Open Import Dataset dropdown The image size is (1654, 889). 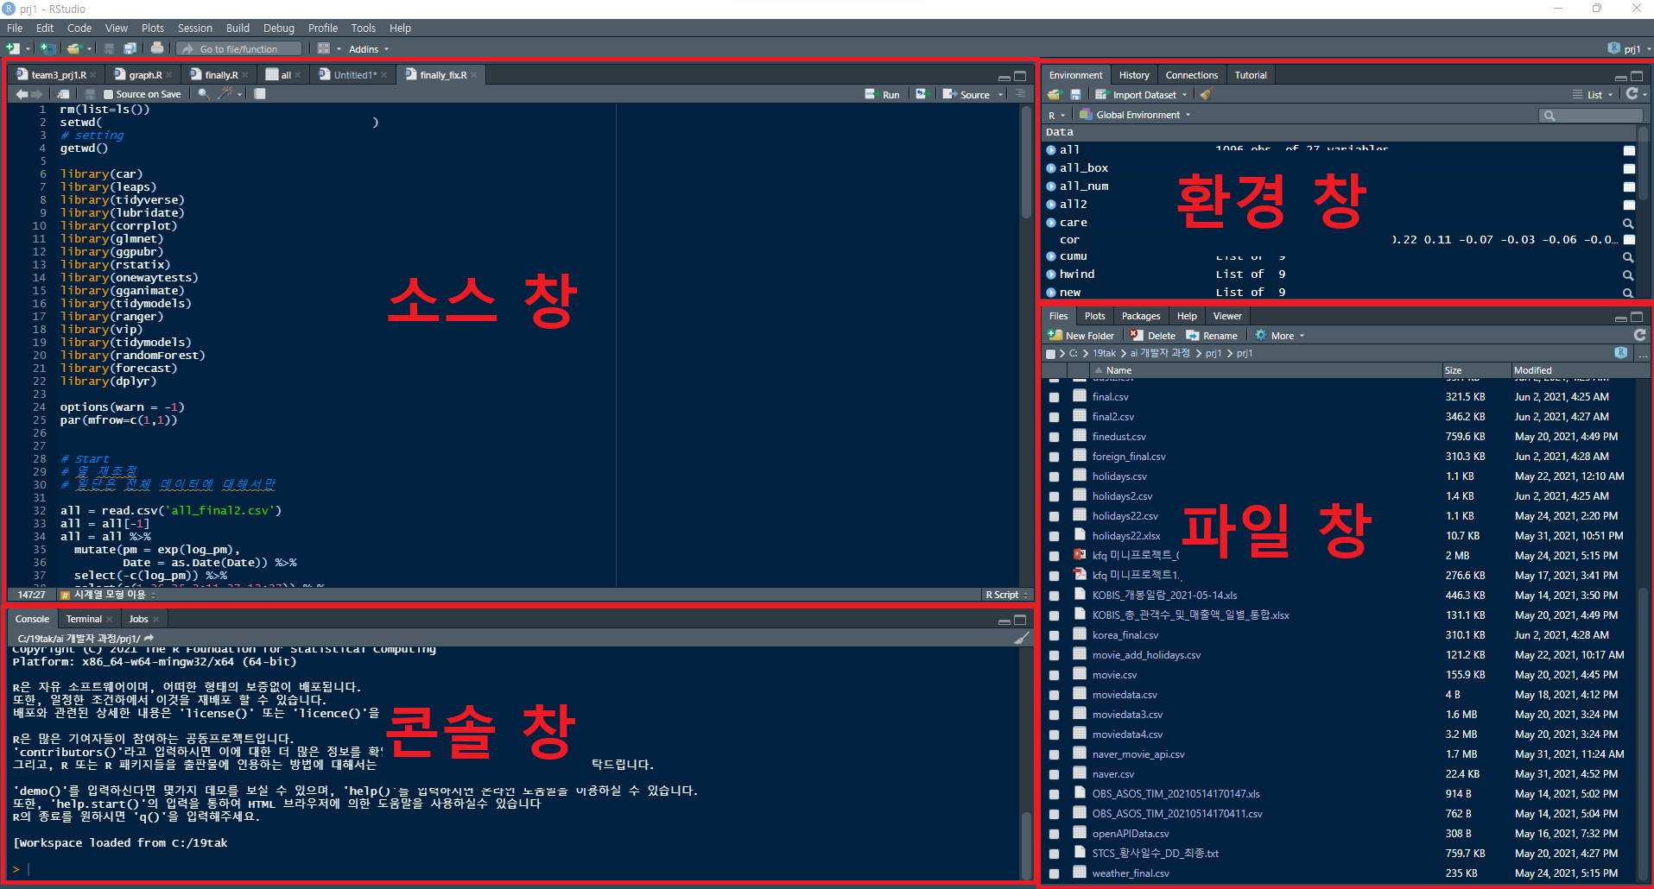pos(1141,94)
